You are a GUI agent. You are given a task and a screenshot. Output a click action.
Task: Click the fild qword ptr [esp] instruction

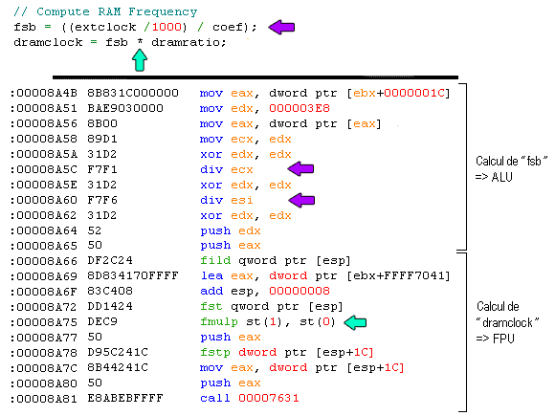pyautogui.click(x=275, y=261)
